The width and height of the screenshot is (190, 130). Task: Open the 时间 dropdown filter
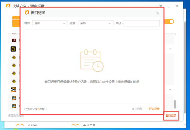click(x=50, y=23)
